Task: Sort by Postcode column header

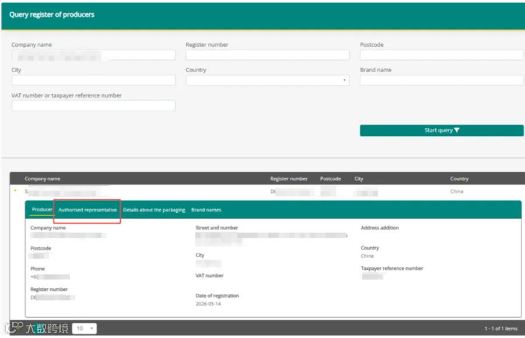Action: [x=331, y=179]
